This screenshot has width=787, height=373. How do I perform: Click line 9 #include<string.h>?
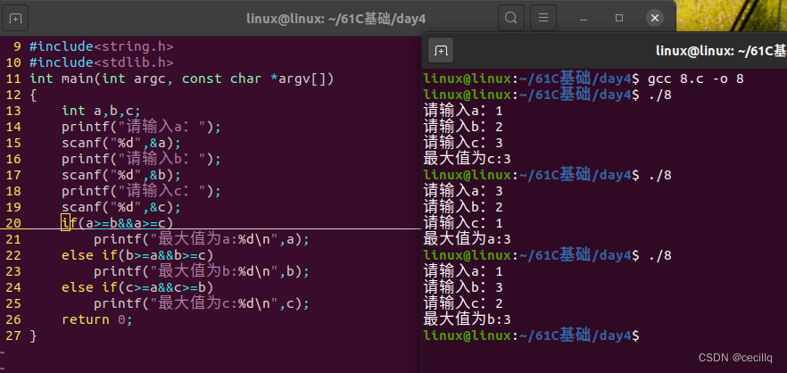pos(102,46)
